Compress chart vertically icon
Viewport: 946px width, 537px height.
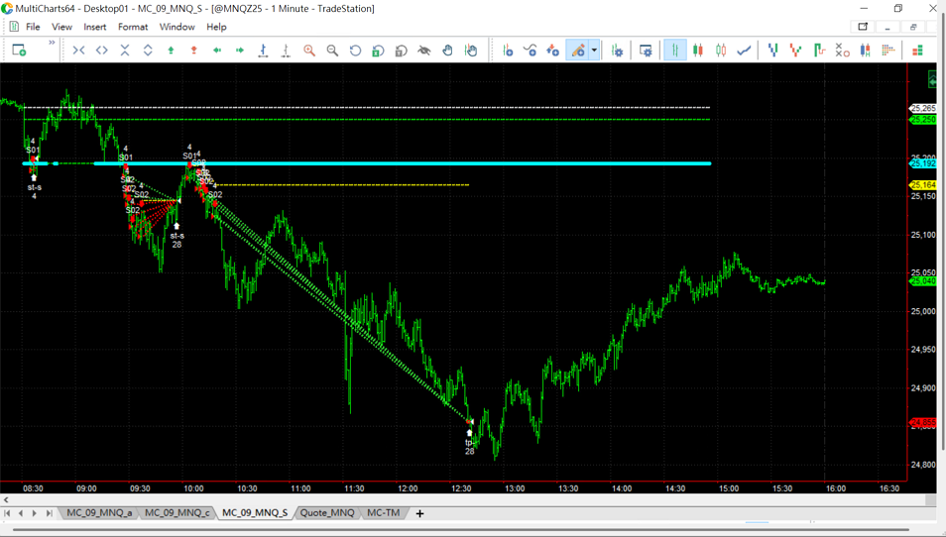tap(125, 51)
